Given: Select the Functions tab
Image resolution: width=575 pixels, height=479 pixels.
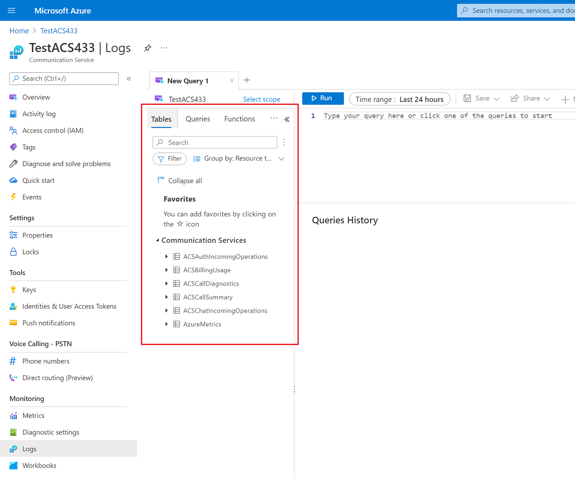Looking at the screenshot, I should [x=239, y=118].
